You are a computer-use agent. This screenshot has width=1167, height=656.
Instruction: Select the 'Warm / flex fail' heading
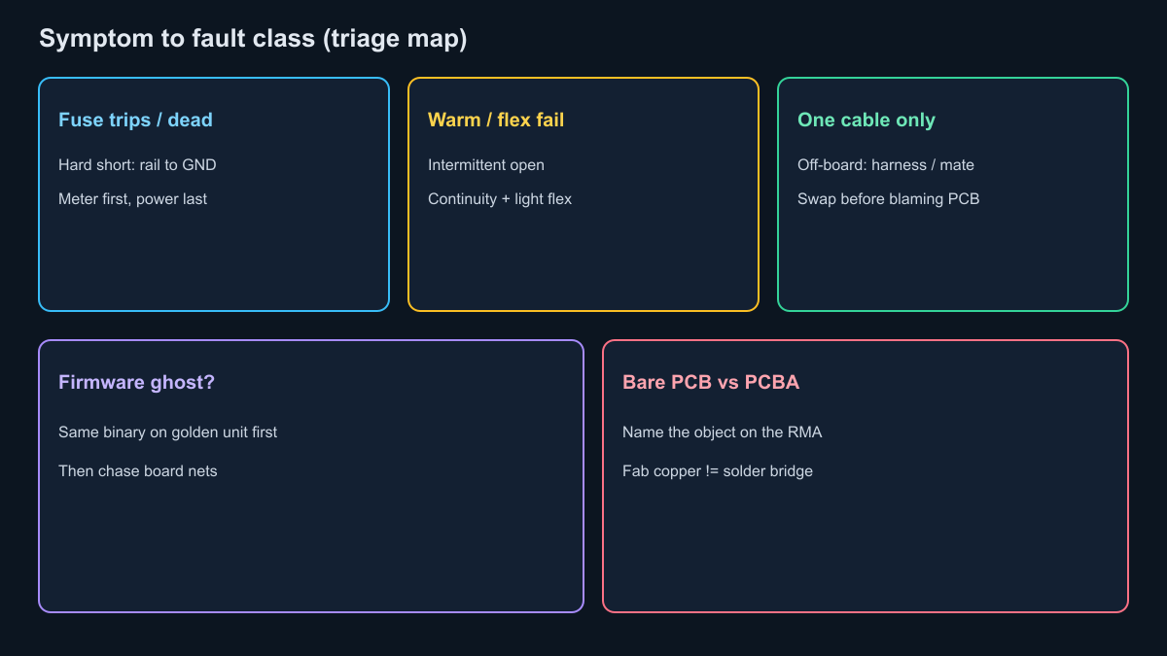point(496,120)
